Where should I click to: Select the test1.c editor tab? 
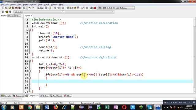pyautogui.click(x=28, y=16)
